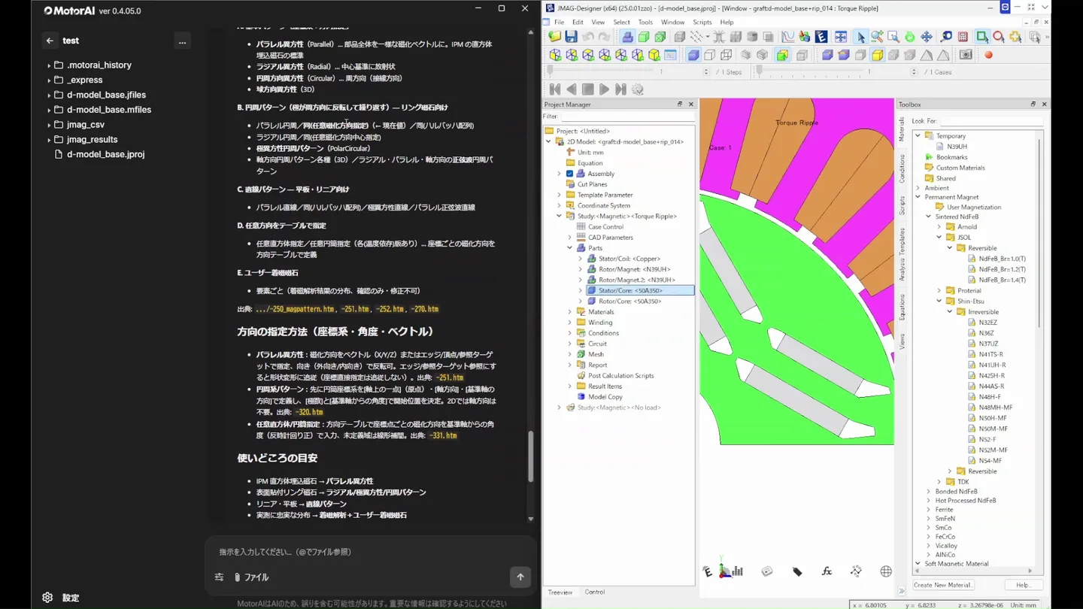
Task: Open project icon in JMAG toolbar
Action: click(555, 37)
